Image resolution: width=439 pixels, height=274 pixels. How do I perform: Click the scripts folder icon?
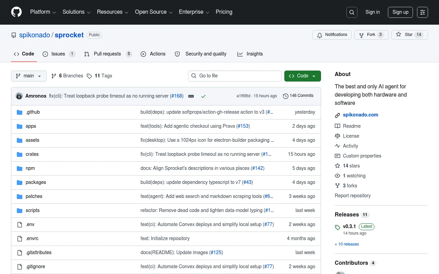point(20,211)
